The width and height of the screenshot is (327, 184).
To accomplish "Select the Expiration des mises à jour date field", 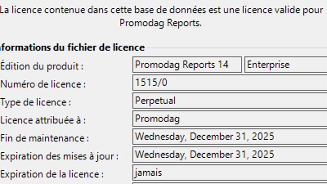I will click(x=230, y=155).
